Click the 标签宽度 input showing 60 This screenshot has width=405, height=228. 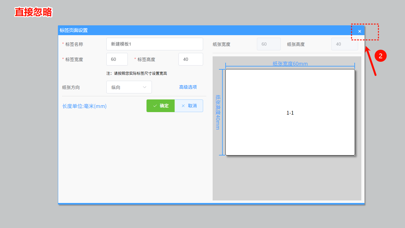(117, 59)
